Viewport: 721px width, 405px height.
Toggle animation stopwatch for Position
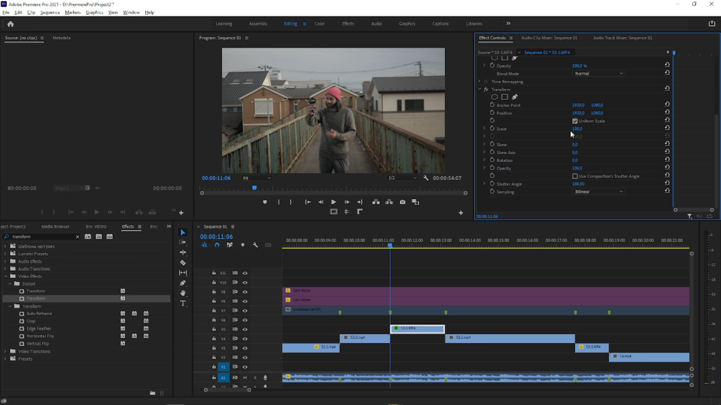click(492, 112)
